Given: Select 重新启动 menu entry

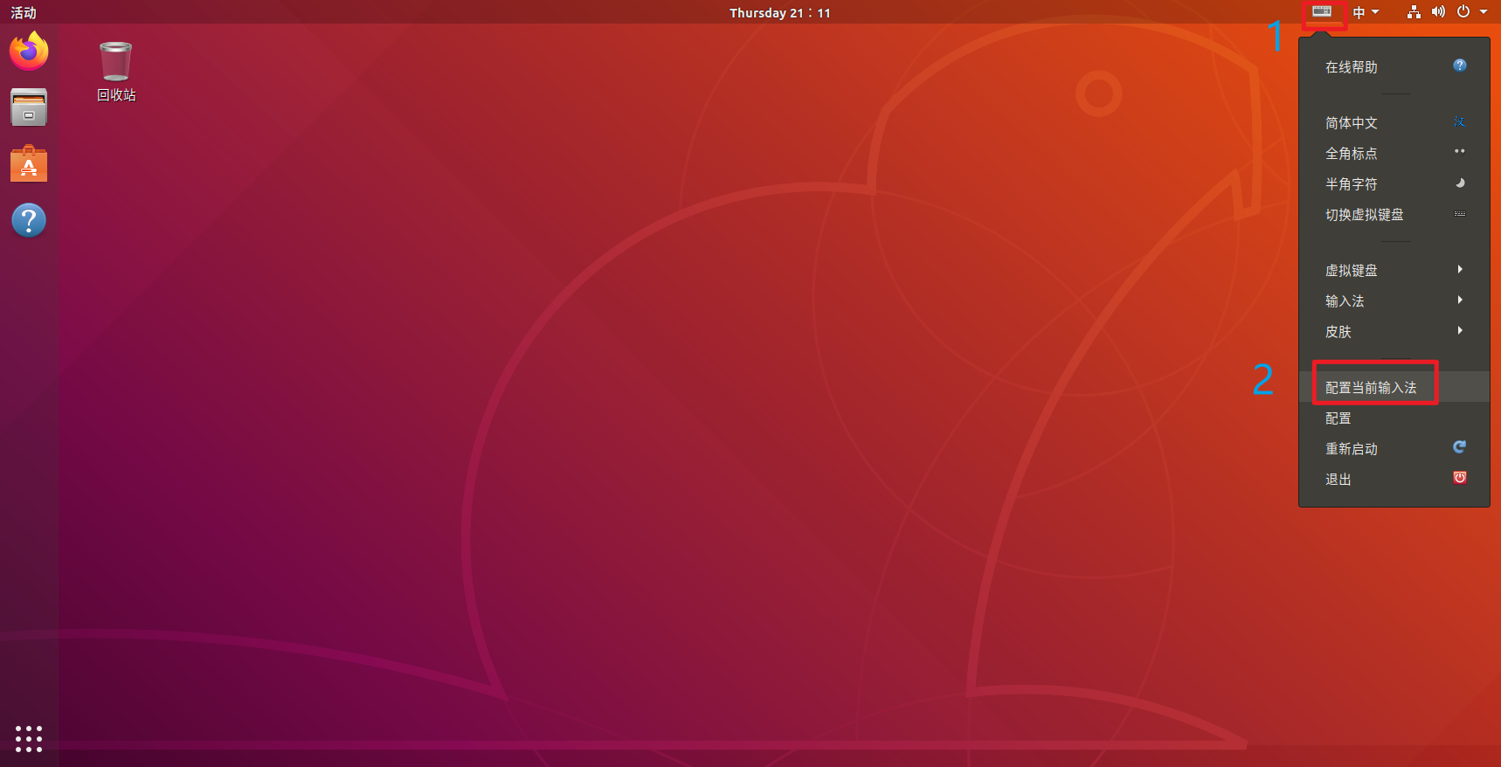Looking at the screenshot, I should tap(1394, 449).
